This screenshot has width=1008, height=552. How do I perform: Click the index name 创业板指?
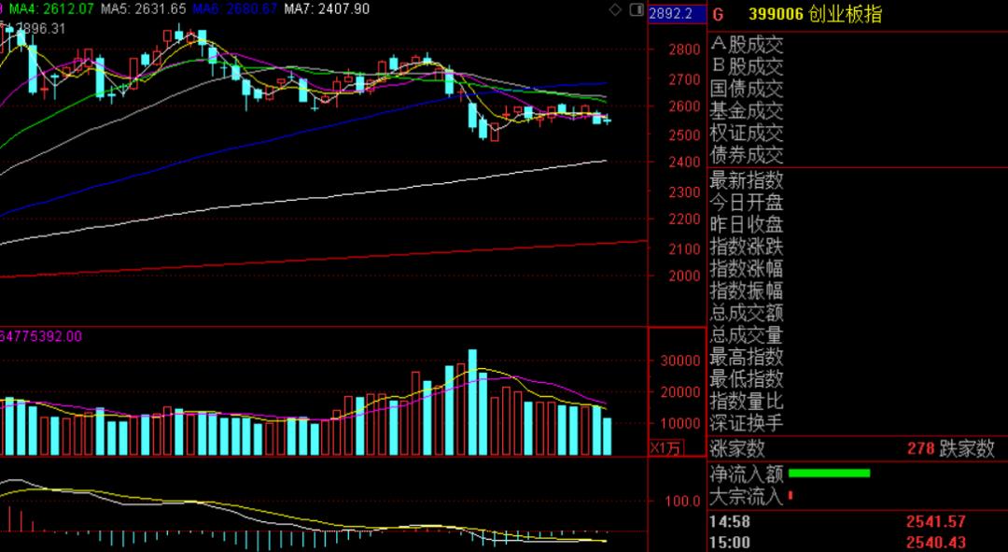coord(846,14)
